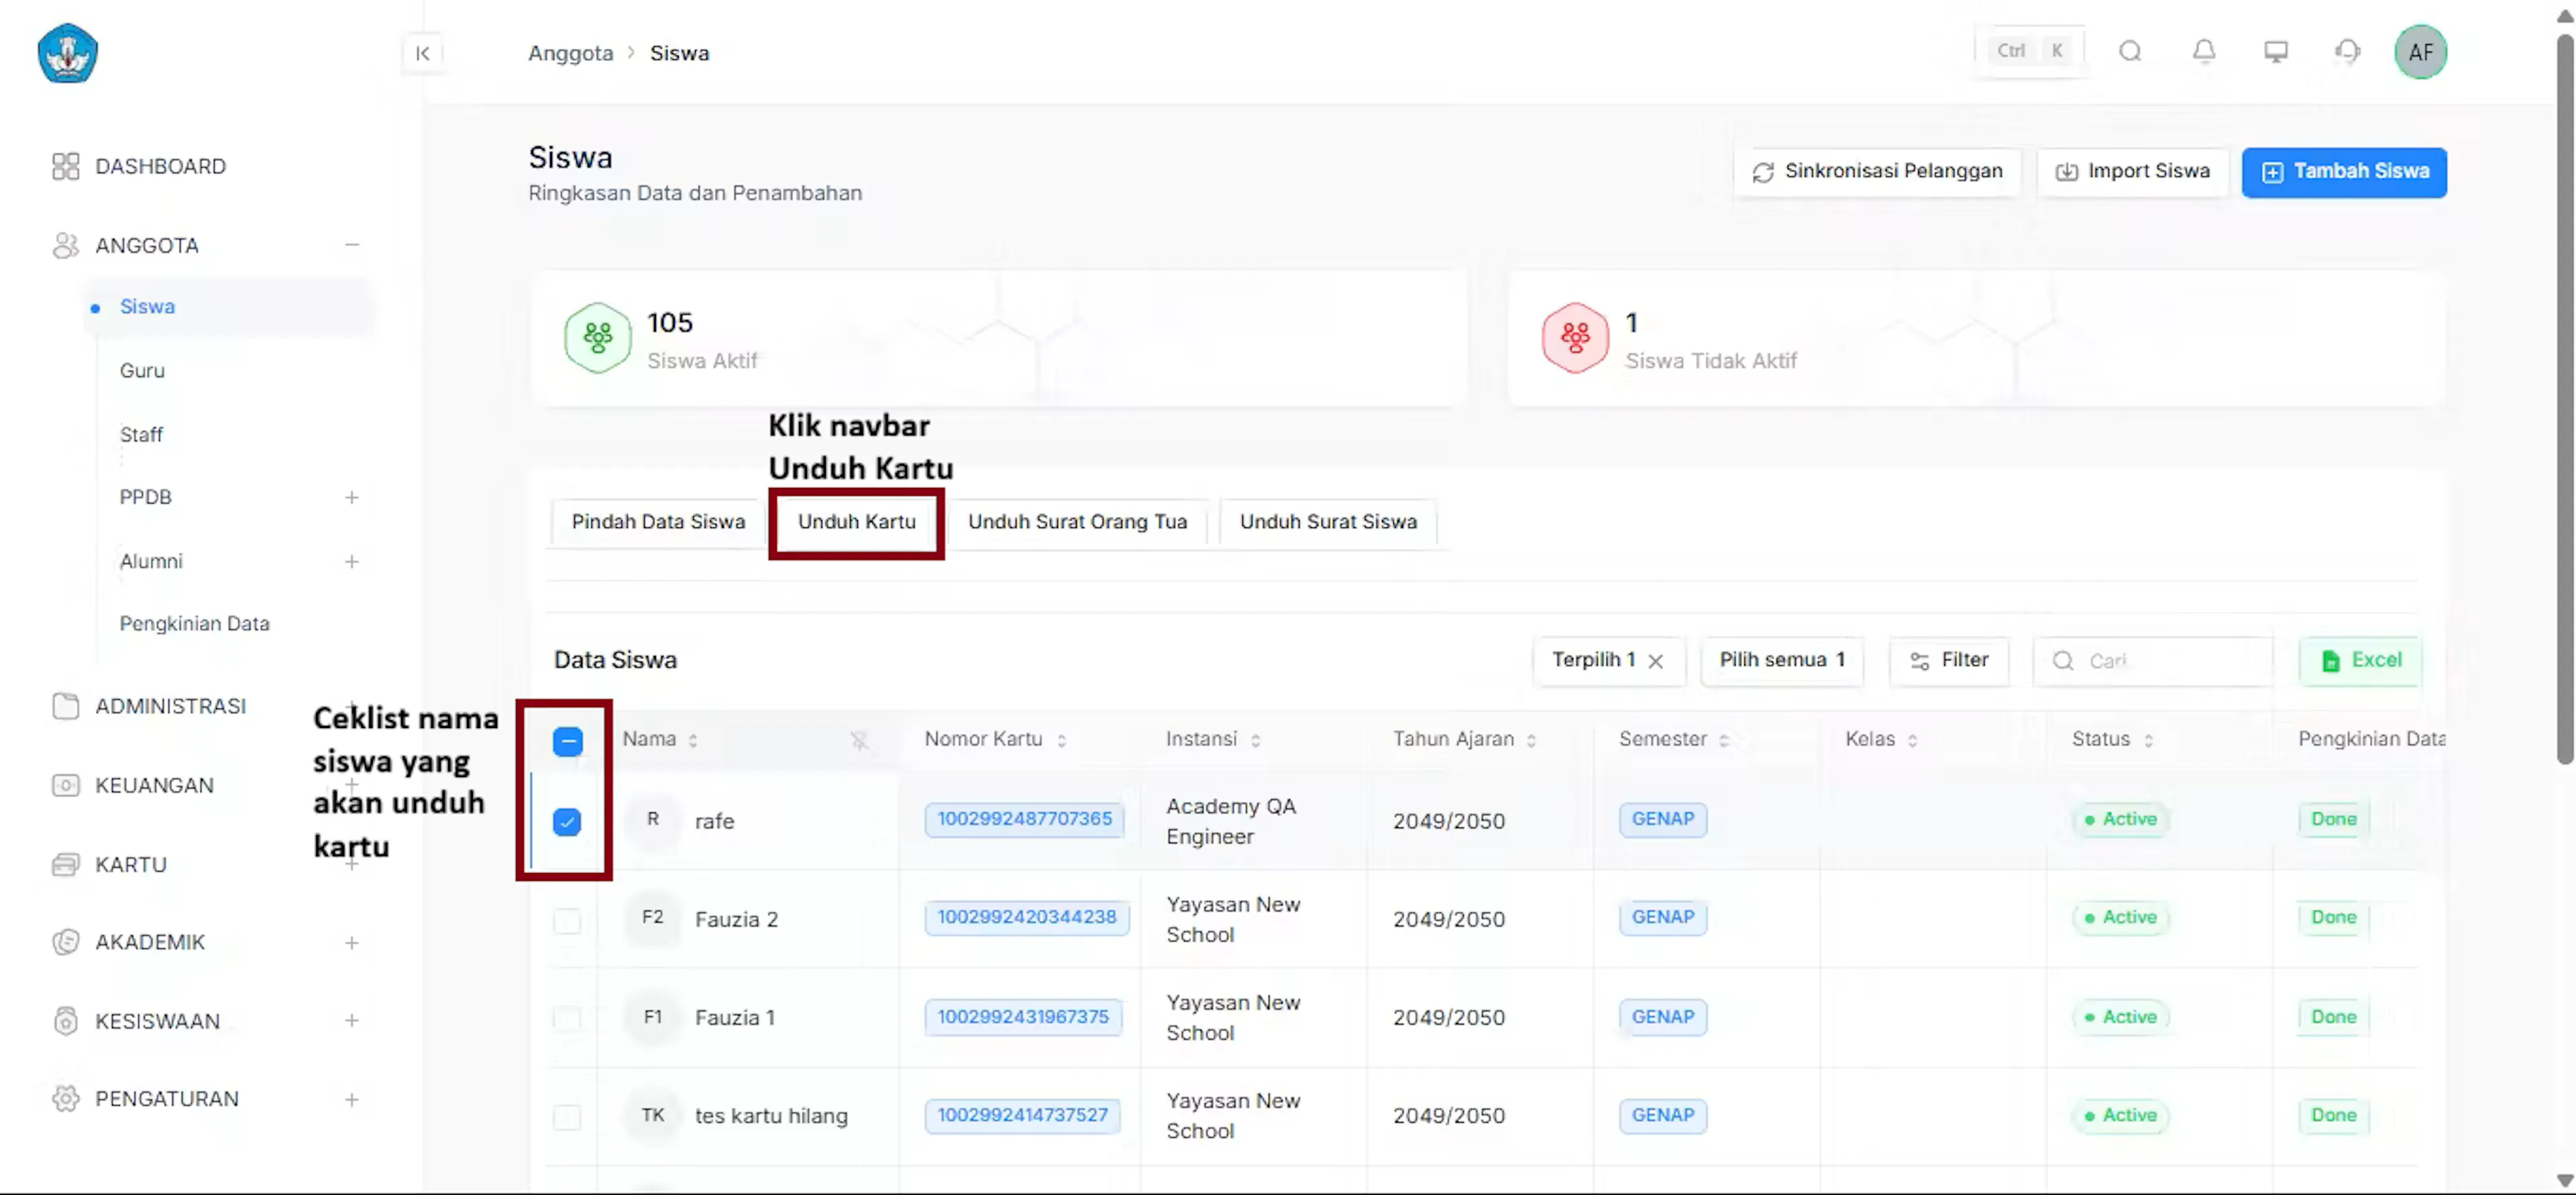Click the Akademik icon in sidebar
This screenshot has width=2576, height=1195.
pos(65,942)
